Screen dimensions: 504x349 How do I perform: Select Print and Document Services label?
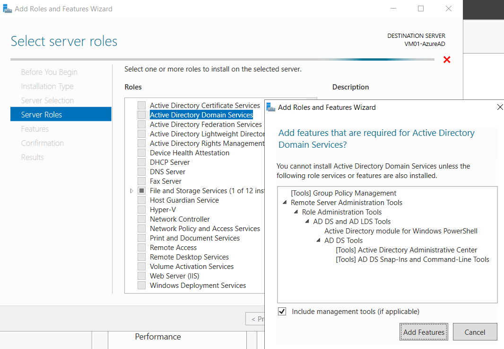click(195, 238)
